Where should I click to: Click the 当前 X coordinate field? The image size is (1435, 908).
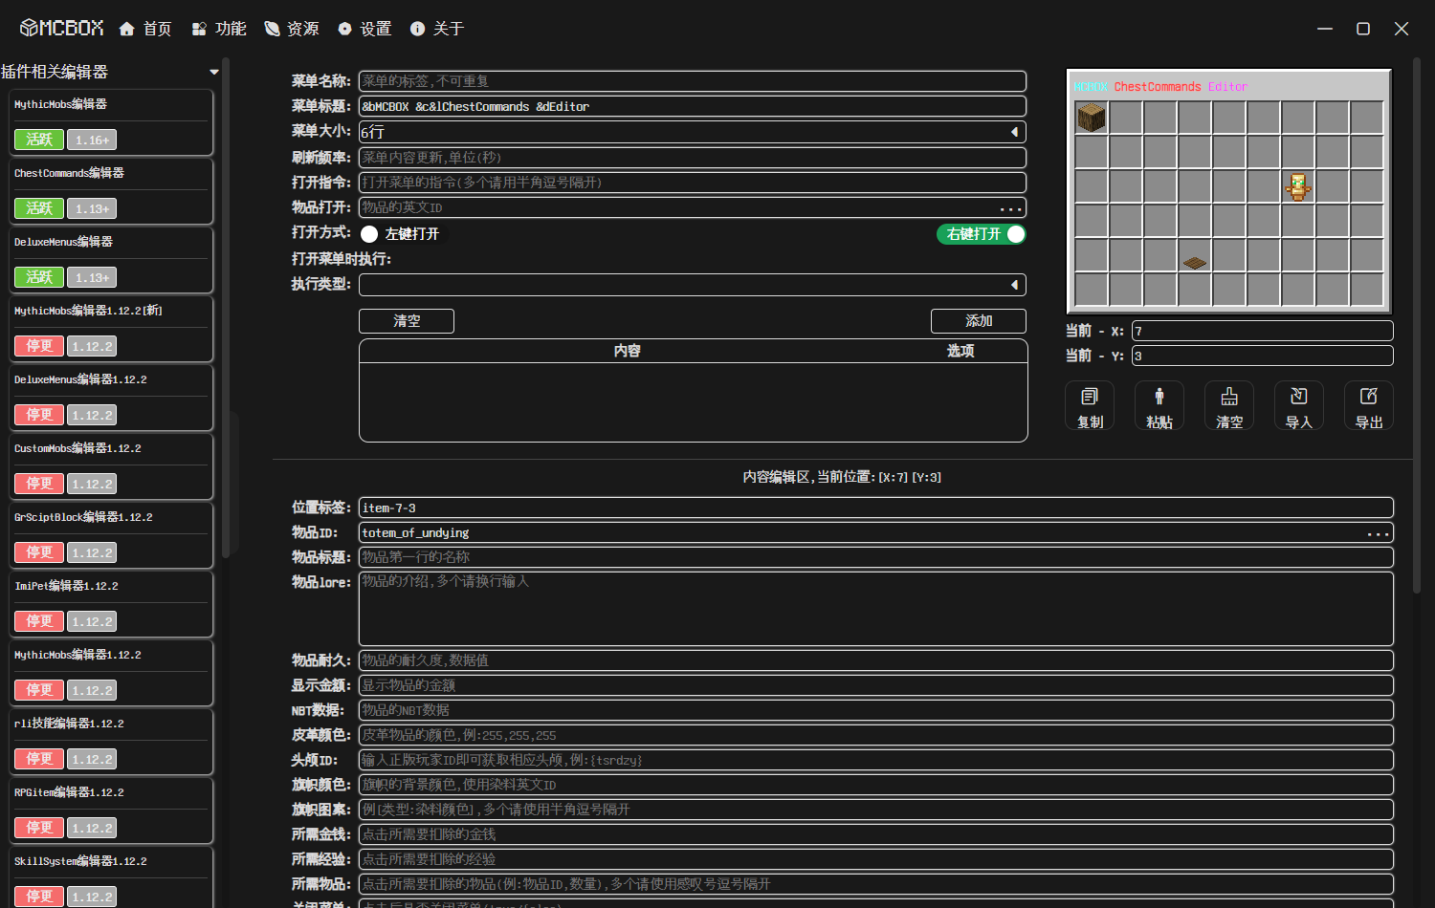click(1262, 331)
